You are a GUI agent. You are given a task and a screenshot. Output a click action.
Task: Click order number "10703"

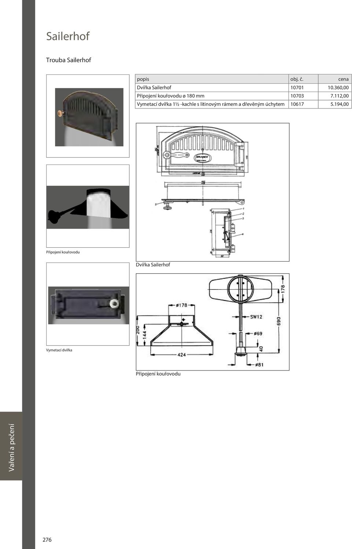point(297,96)
